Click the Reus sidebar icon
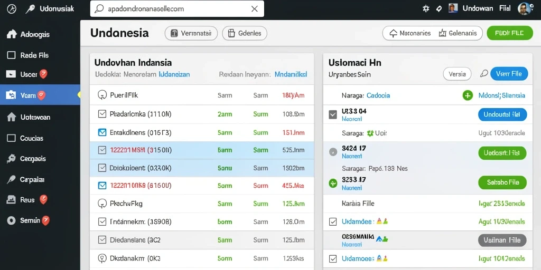Screen dimensions: 541x270 point(12,199)
